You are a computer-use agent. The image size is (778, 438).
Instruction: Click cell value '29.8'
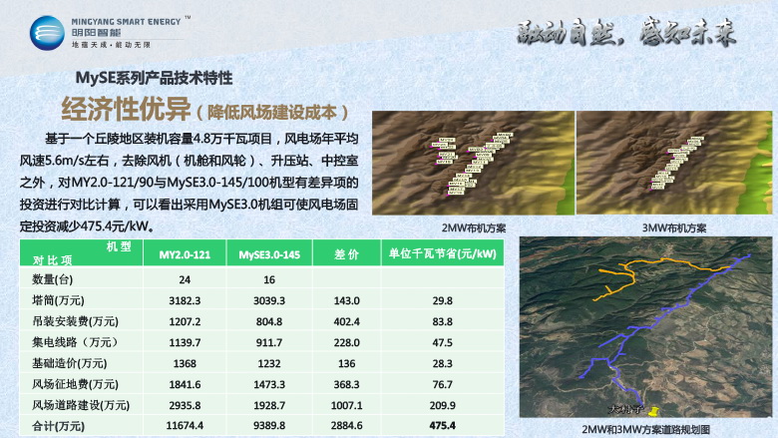tap(442, 300)
